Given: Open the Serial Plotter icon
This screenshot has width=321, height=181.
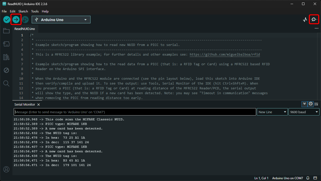Looking at the screenshot, I should [x=305, y=19].
